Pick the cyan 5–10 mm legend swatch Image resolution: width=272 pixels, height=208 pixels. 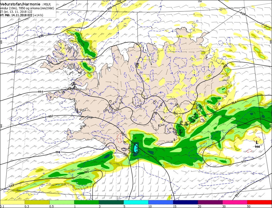(x=136, y=202)
